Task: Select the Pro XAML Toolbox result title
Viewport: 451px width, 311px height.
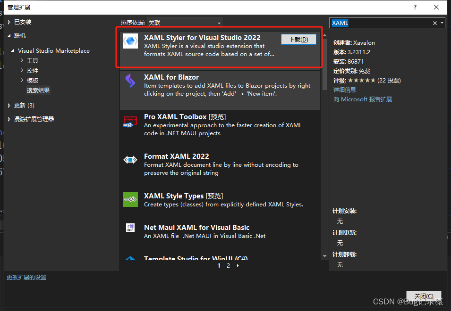Action: [x=185, y=117]
